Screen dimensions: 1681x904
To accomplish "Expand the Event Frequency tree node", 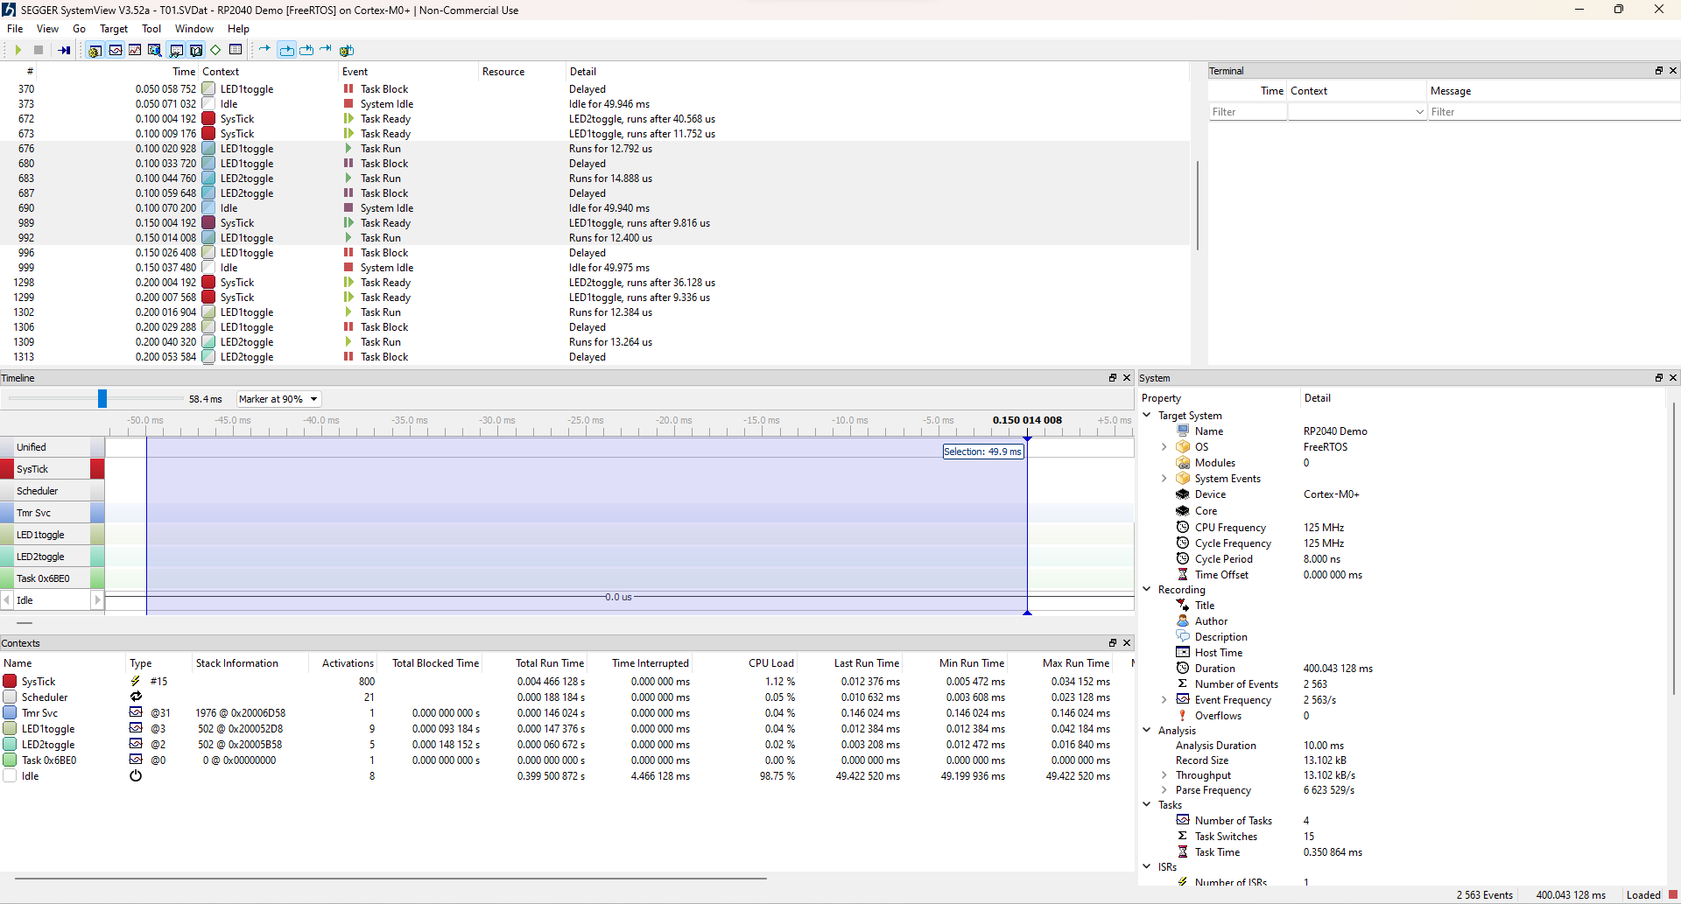I will pos(1164,700).
